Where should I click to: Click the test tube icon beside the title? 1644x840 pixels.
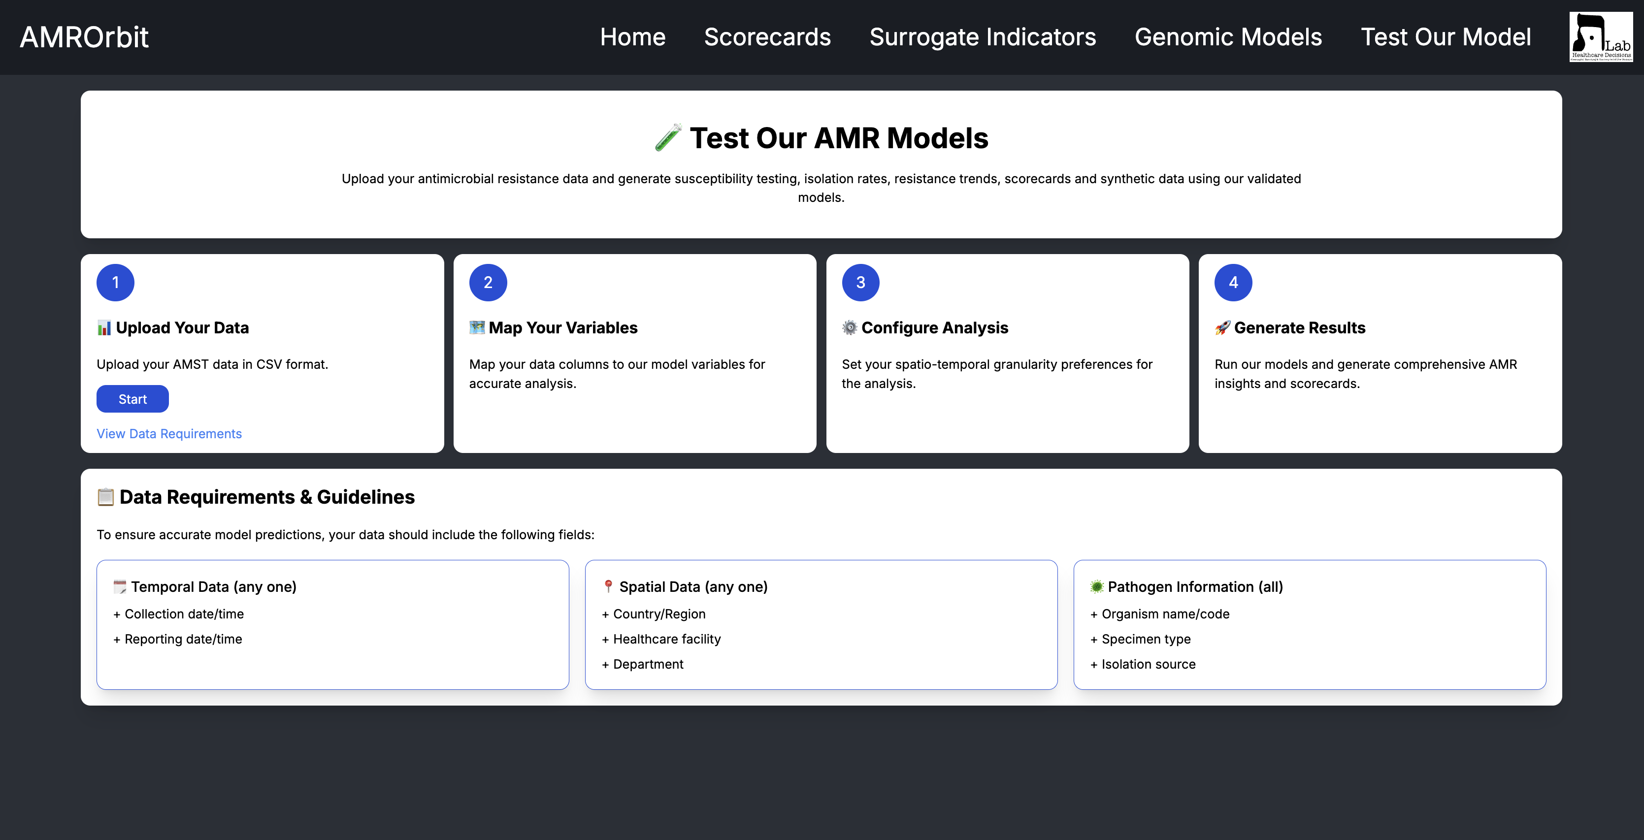tap(668, 138)
